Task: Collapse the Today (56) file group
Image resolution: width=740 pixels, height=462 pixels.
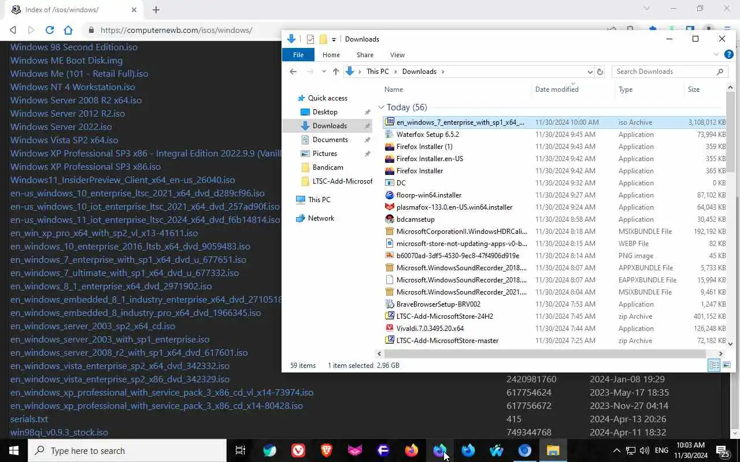Action: coord(382,107)
